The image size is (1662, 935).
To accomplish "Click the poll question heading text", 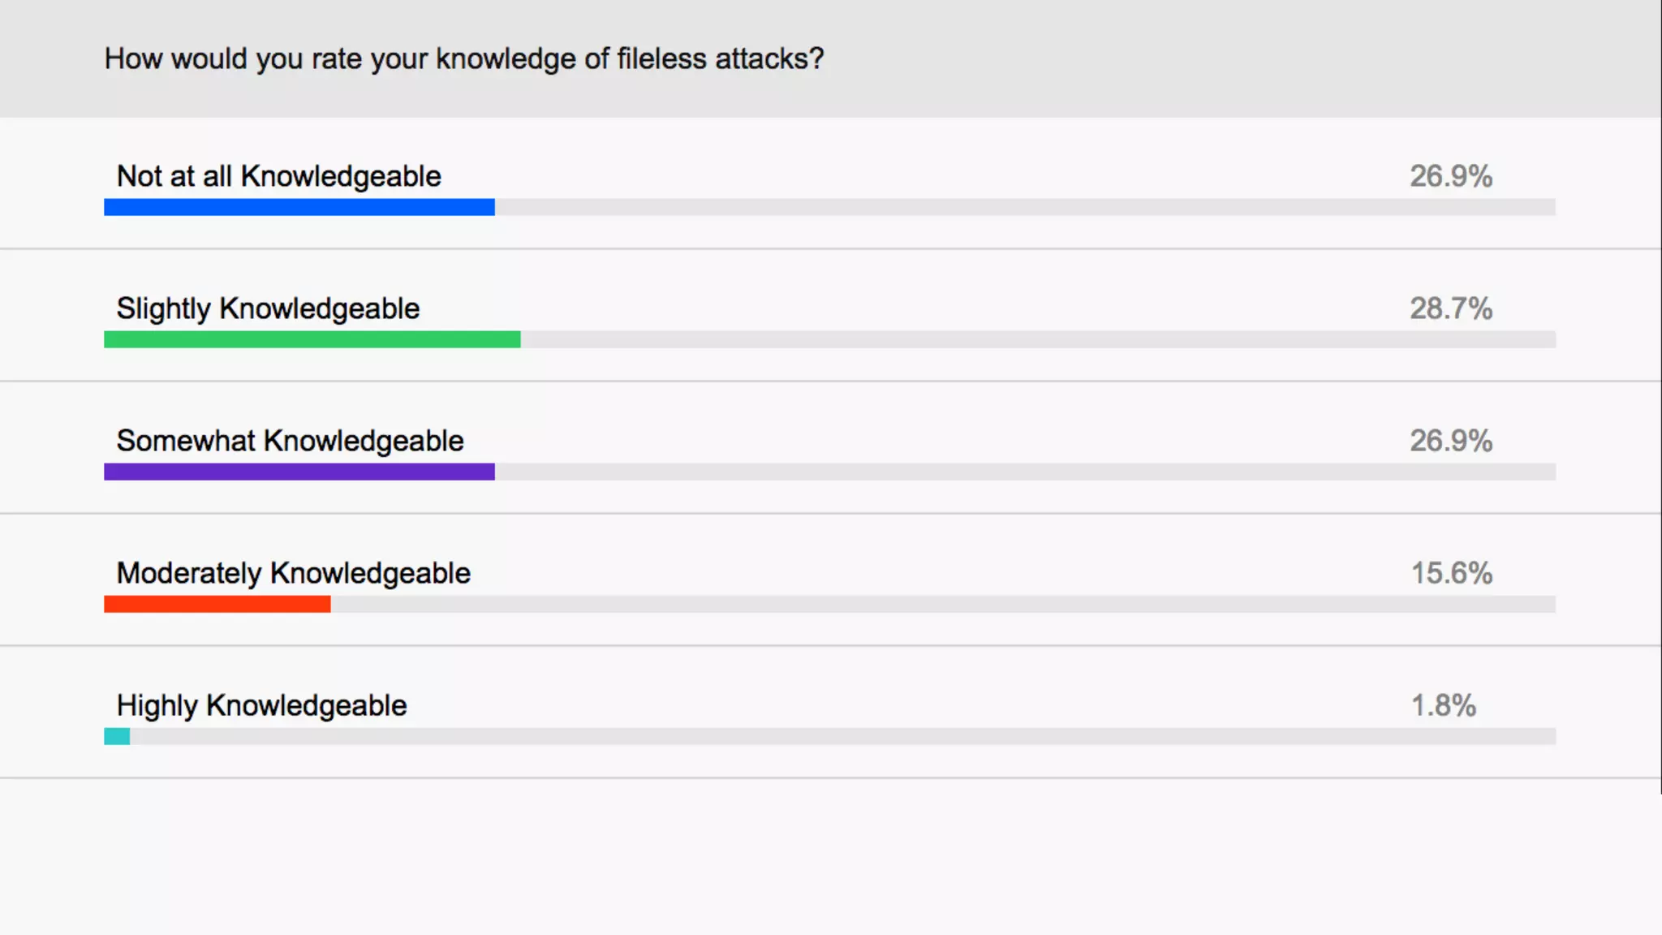I will tap(463, 59).
